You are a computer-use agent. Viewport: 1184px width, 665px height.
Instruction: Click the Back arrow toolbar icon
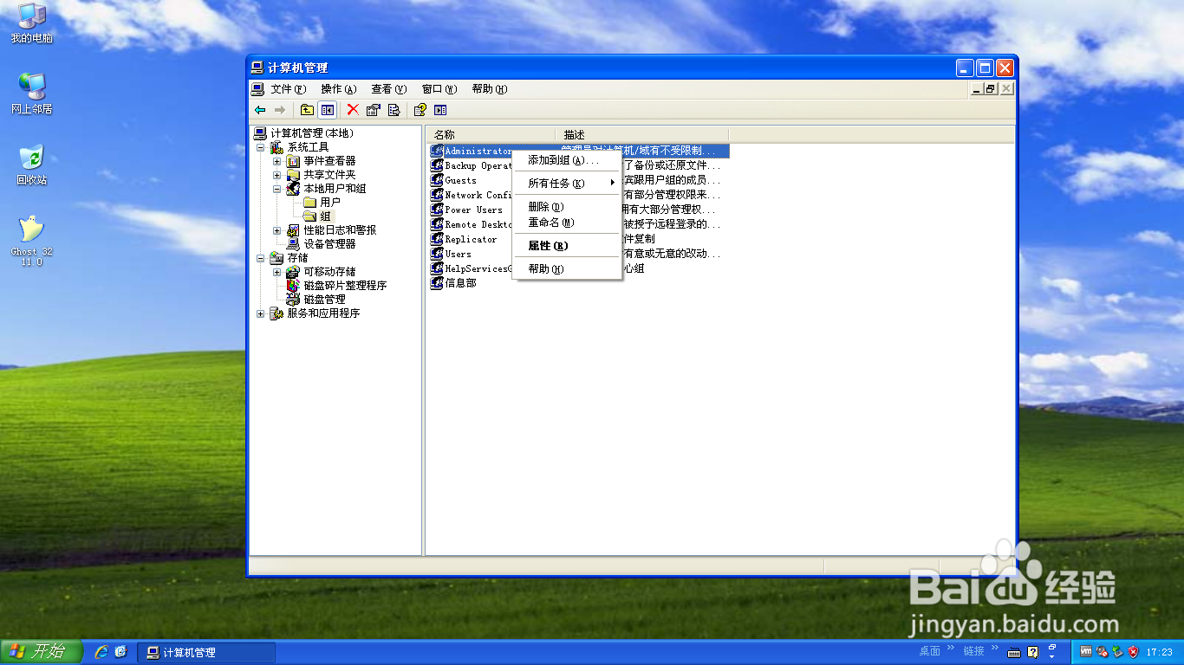tap(260, 110)
